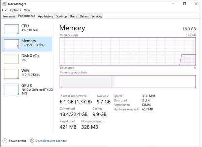Open Resource Monitor link
Viewport: 202px width, 147px height.
pyautogui.click(x=51, y=141)
